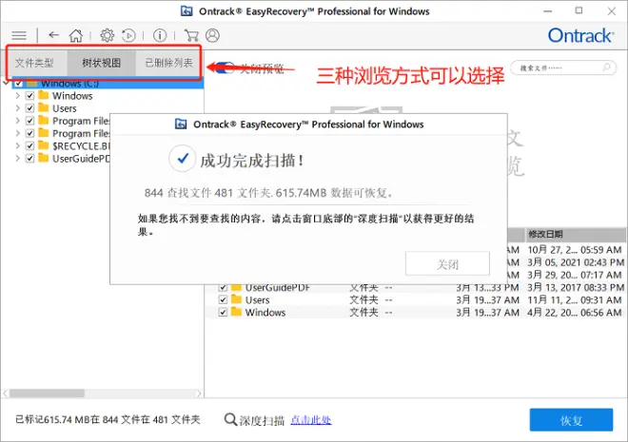Uncheck the Users checkbox in file list
The image size is (628, 442).
point(223,299)
